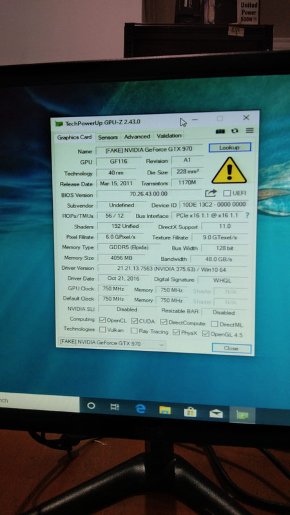Click the Driver Version value field
This screenshot has height=515, width=290.
click(x=172, y=269)
